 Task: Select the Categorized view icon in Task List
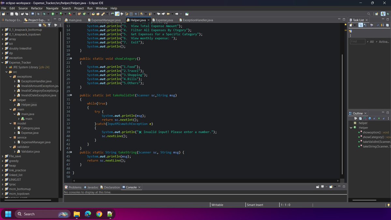(361, 25)
